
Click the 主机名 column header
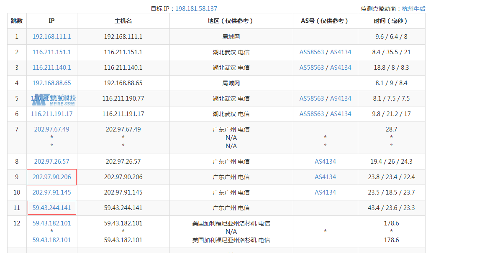tap(123, 21)
